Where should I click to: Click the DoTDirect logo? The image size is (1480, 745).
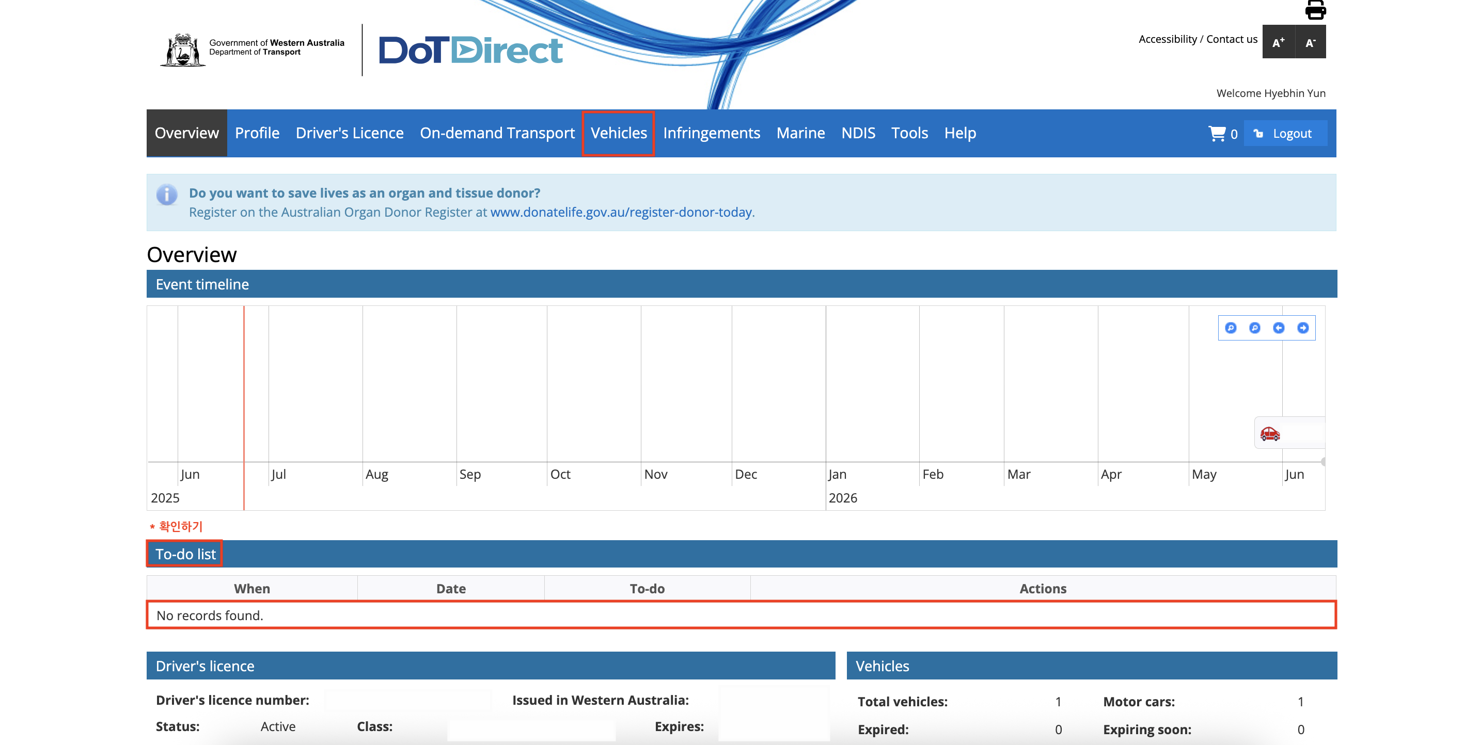point(470,50)
